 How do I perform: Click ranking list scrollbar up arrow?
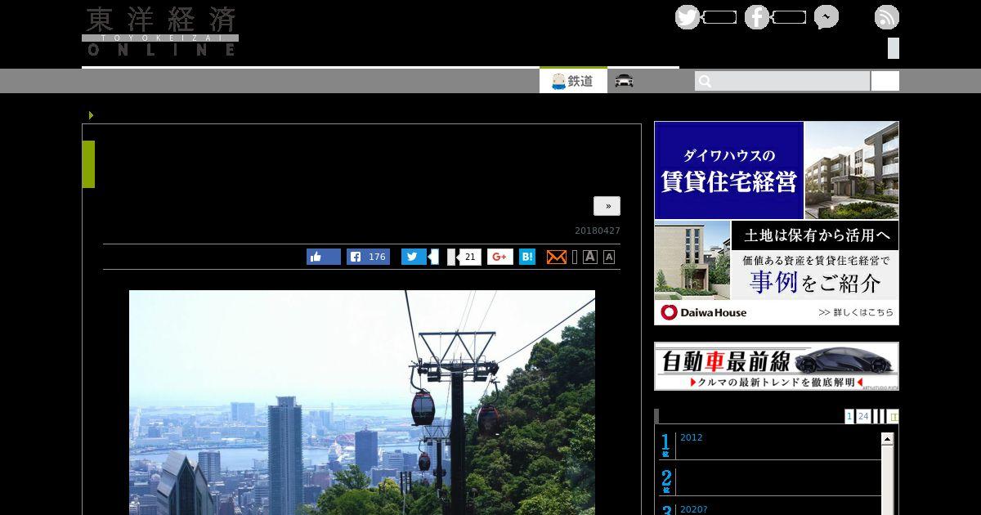point(888,439)
